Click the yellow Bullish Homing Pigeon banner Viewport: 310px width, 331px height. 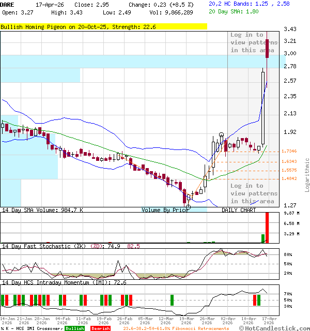(104, 26)
